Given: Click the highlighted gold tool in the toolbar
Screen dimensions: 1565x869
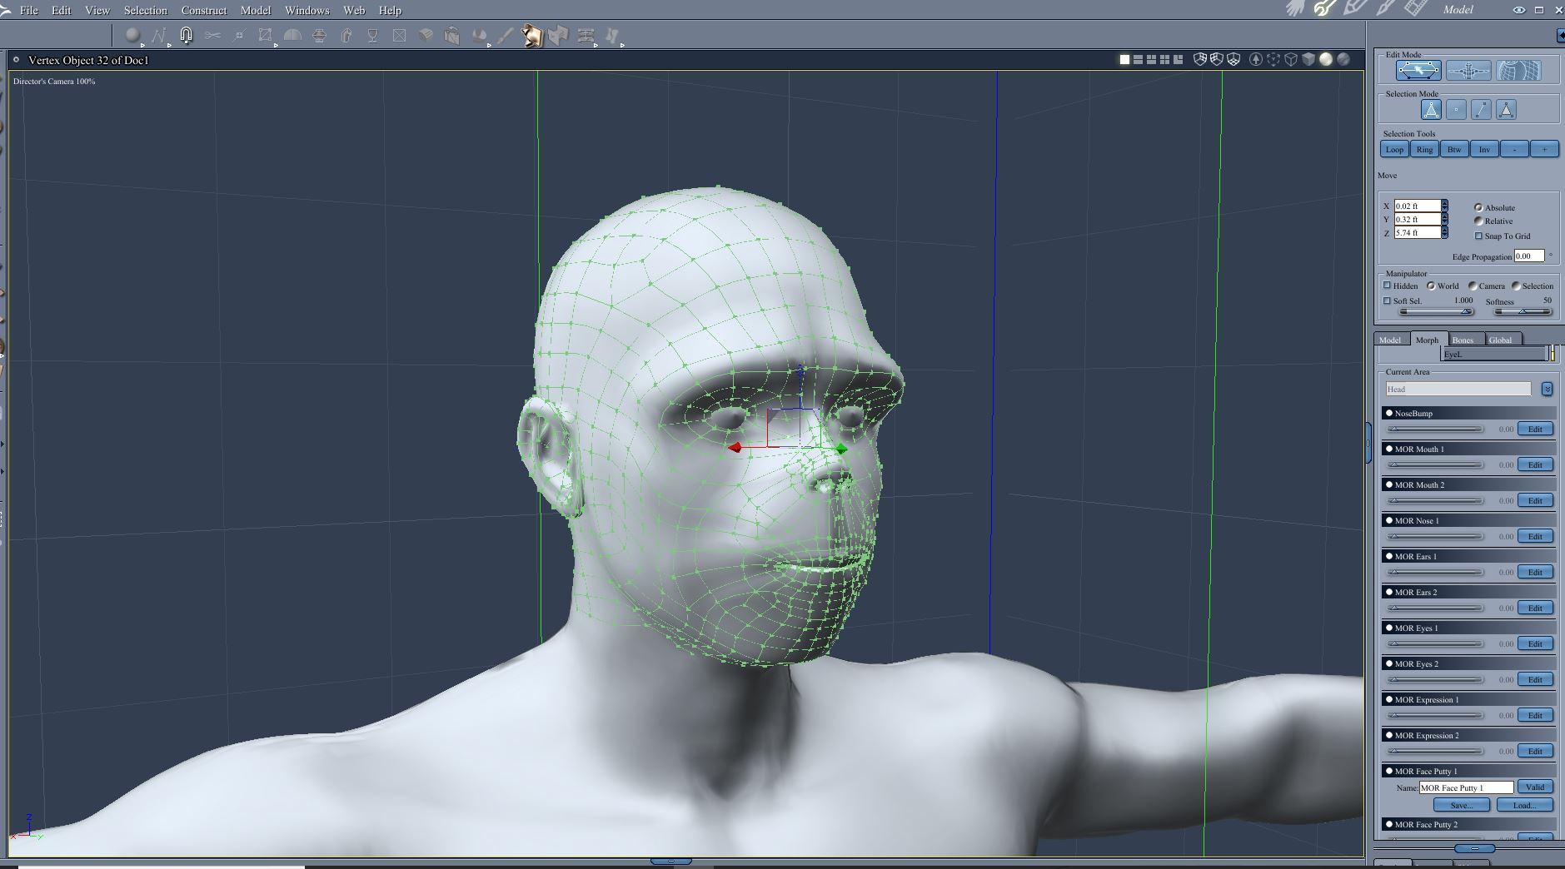Looking at the screenshot, I should tap(531, 35).
